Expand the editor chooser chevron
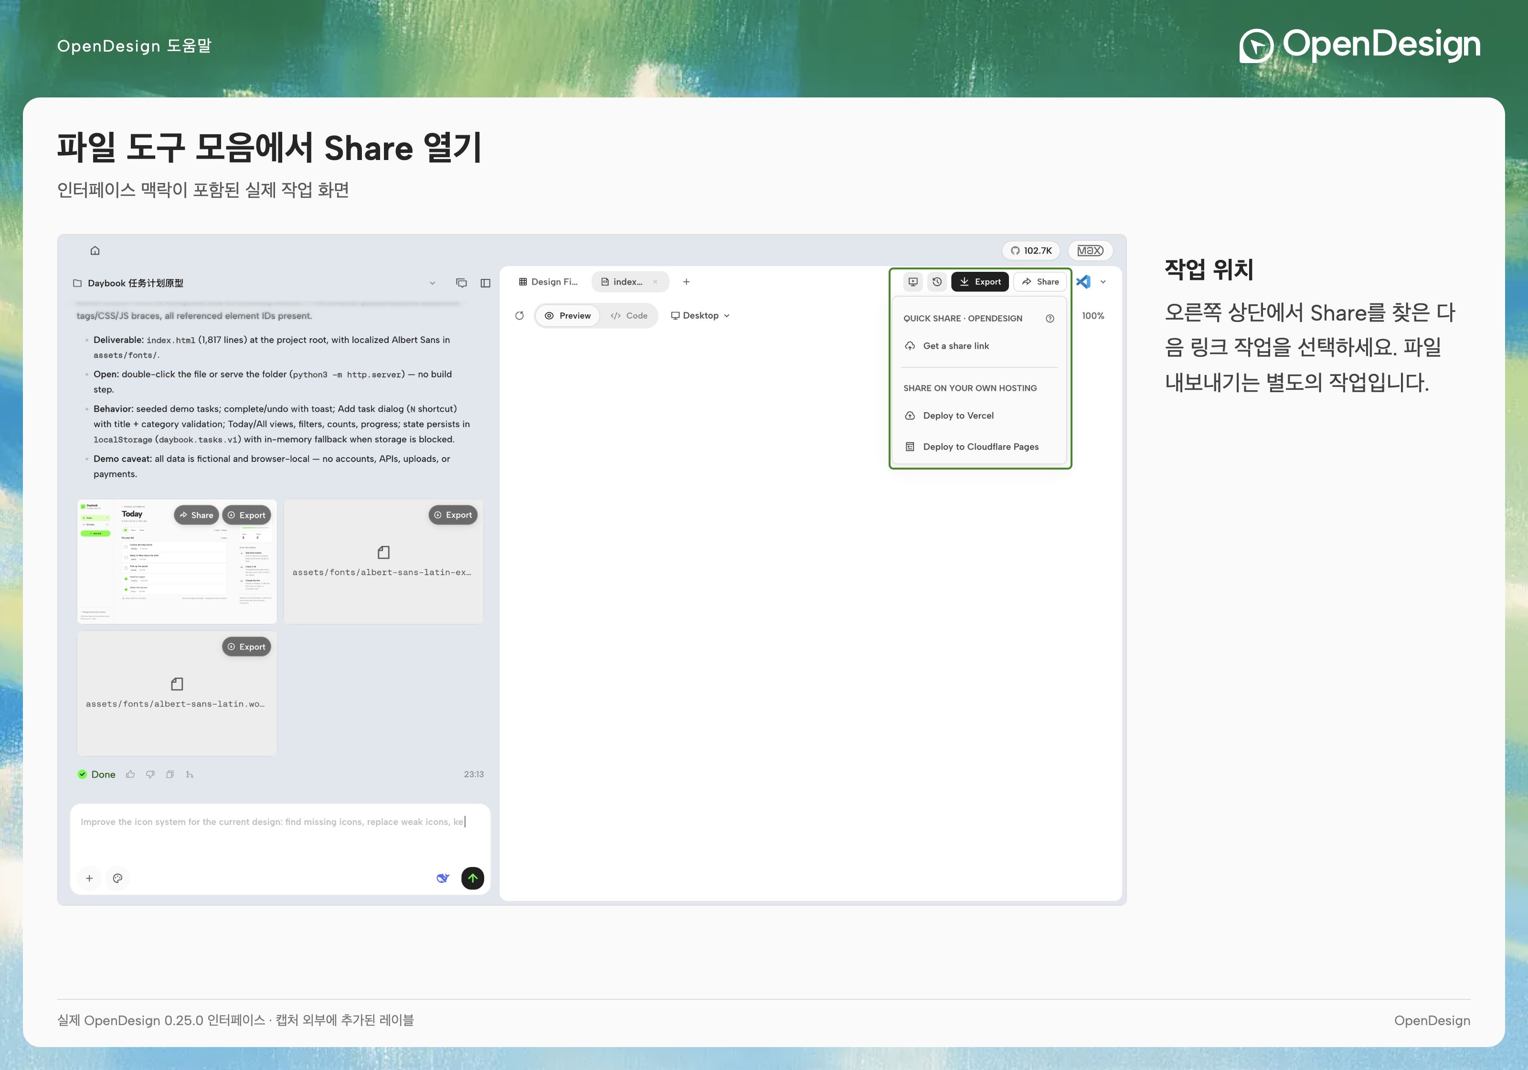The height and width of the screenshot is (1070, 1528). 1104,282
